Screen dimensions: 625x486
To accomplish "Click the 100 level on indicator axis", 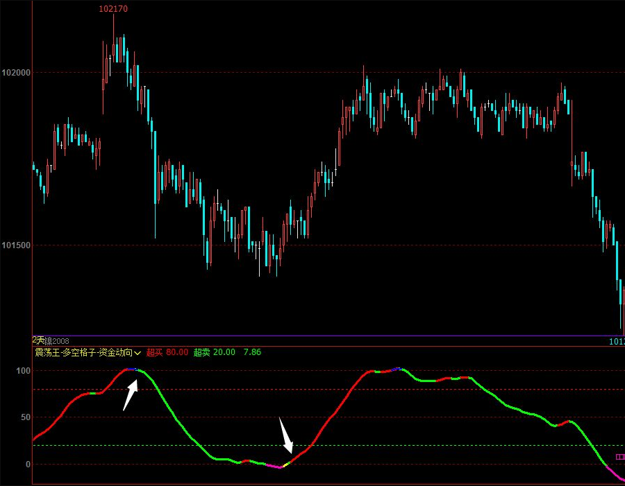I will coord(23,371).
